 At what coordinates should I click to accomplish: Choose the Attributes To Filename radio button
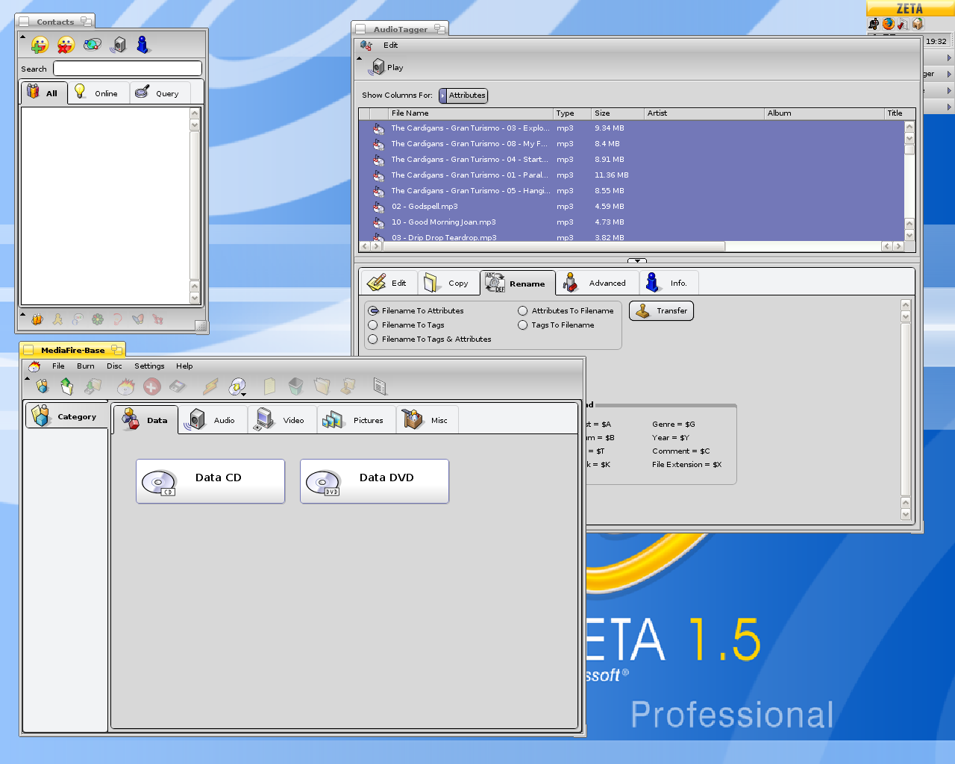coord(522,311)
